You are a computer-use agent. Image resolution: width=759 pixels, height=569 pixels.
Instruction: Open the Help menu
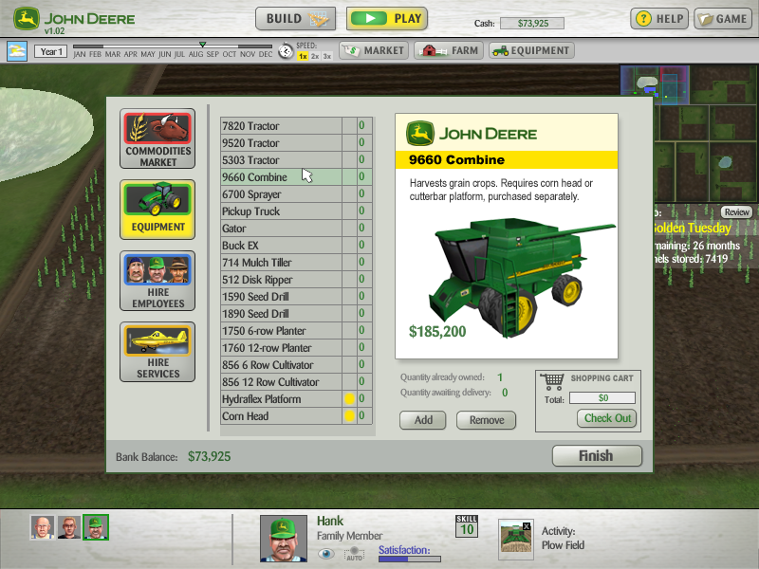point(659,19)
